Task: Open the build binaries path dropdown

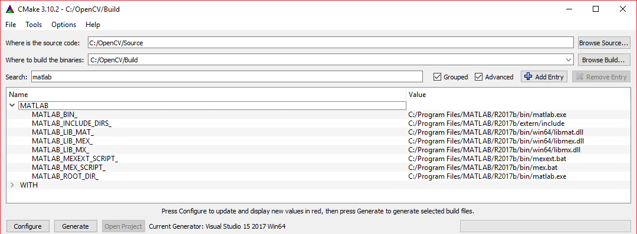Action: (569, 60)
